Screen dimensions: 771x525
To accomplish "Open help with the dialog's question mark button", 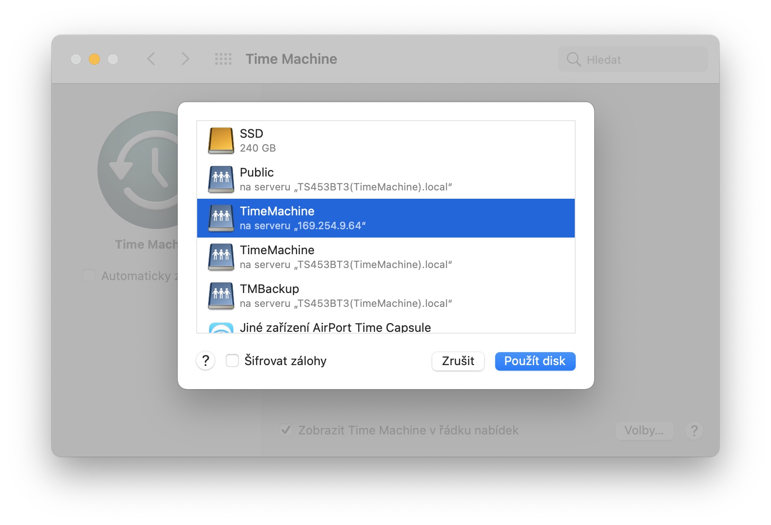I will pos(205,361).
